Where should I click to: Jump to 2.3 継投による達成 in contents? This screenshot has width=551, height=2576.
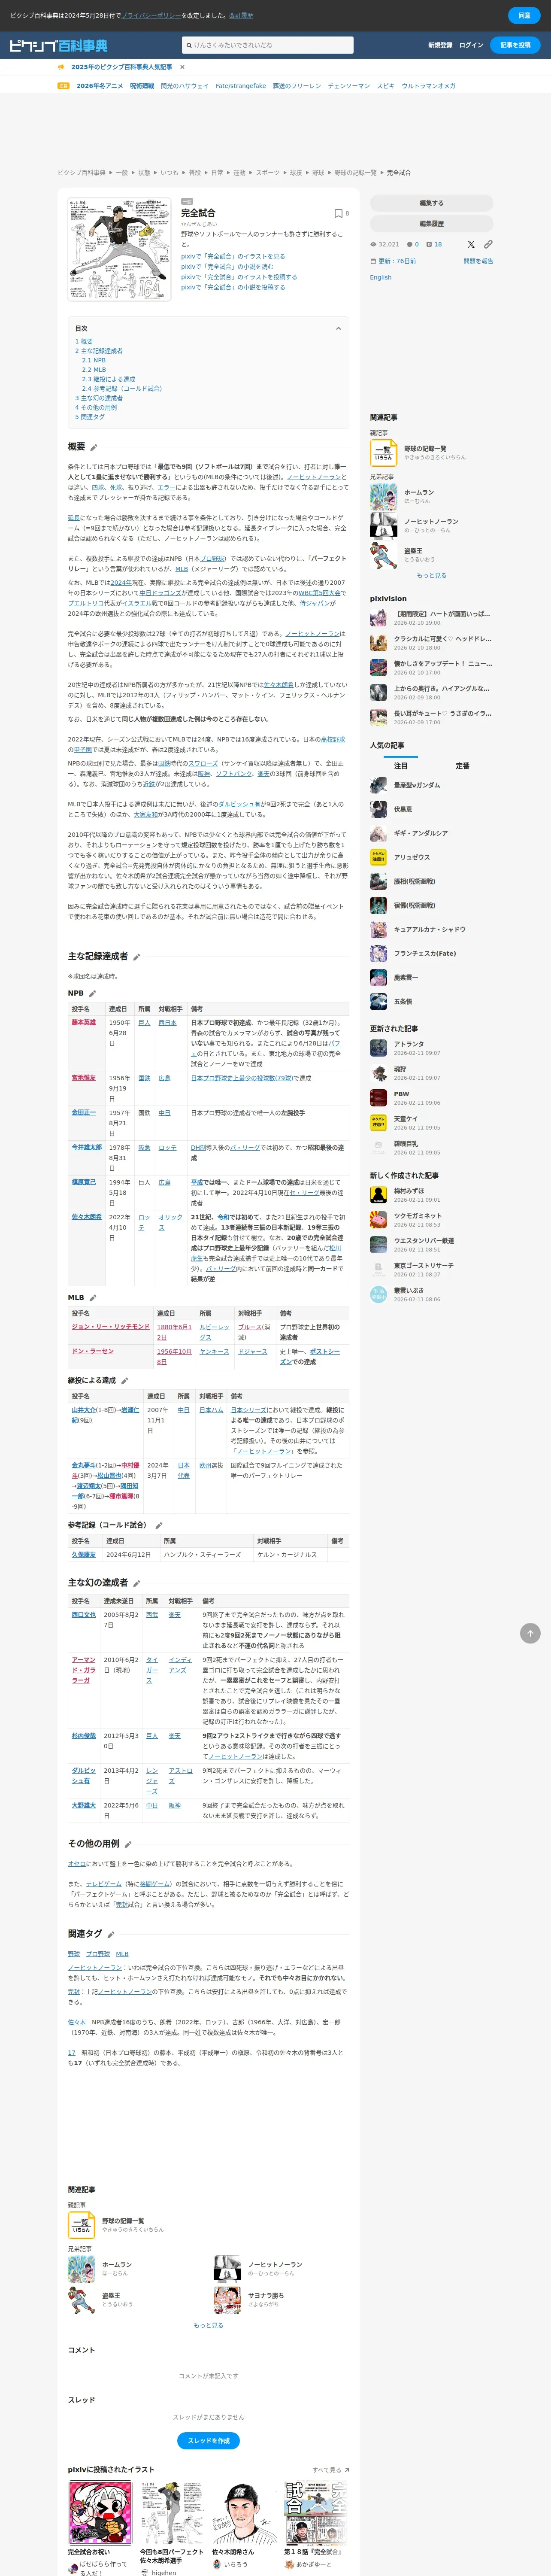pyautogui.click(x=108, y=379)
